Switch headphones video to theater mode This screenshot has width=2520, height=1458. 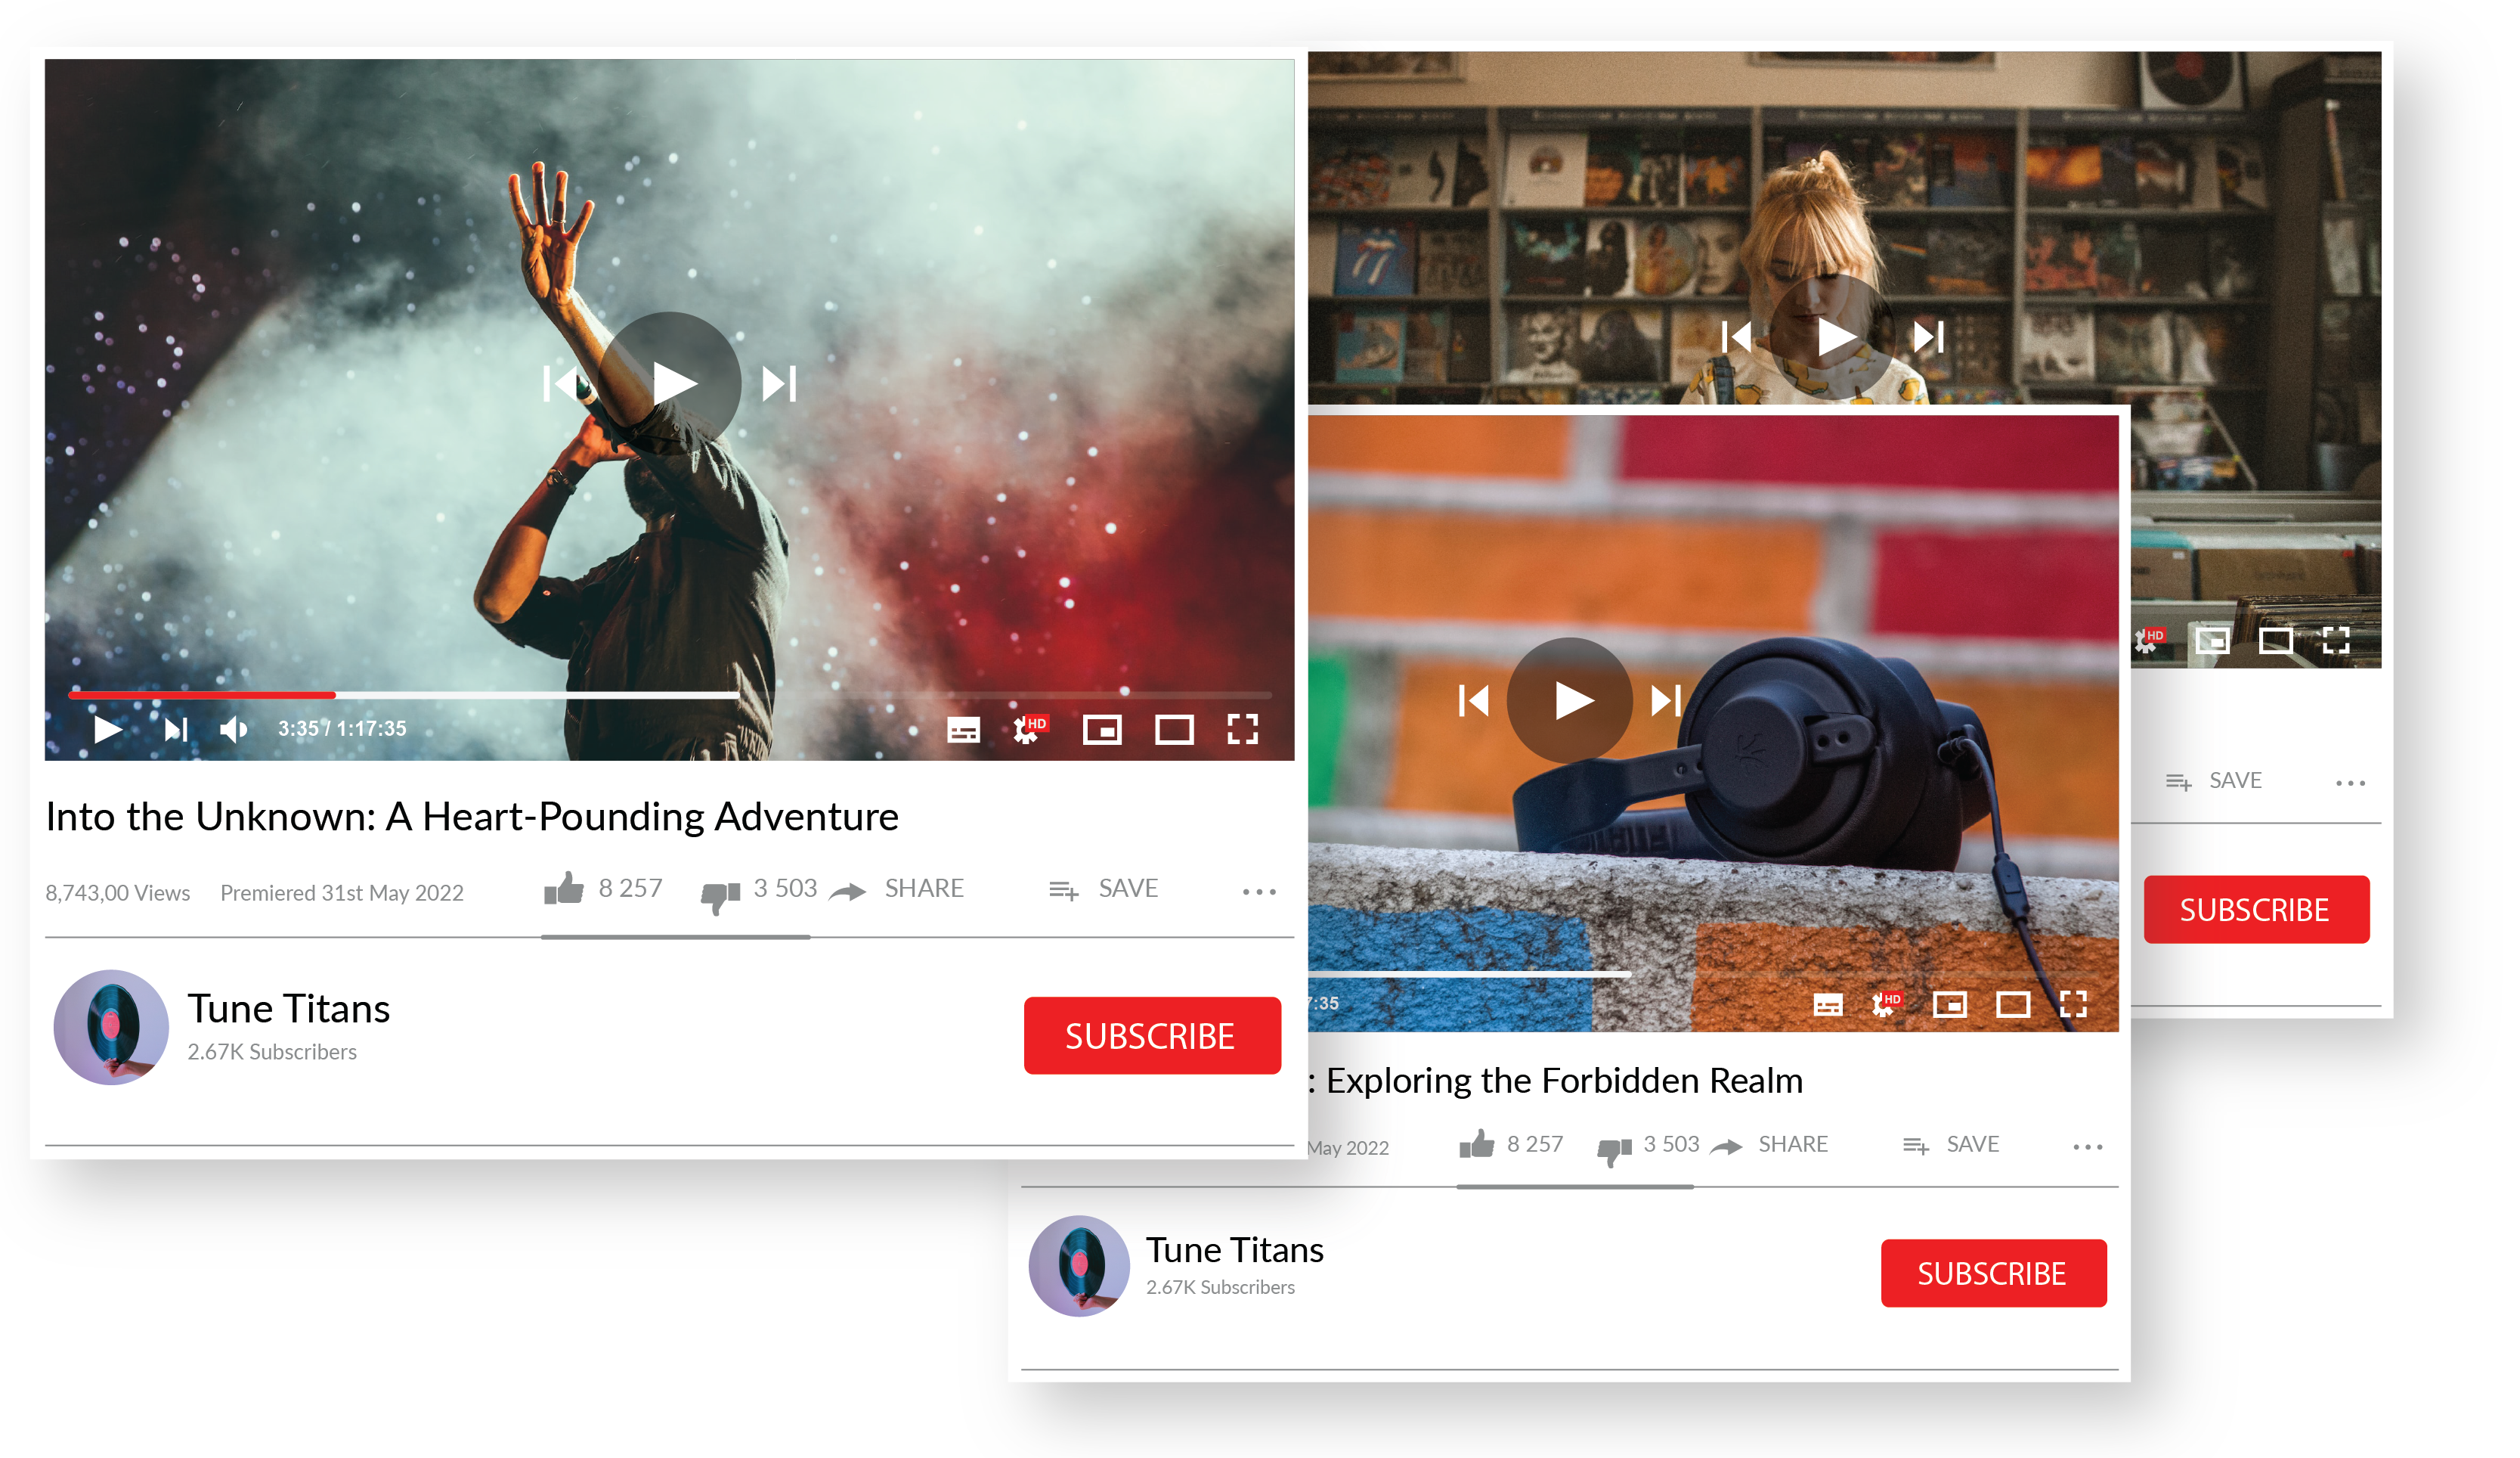click(2012, 1004)
